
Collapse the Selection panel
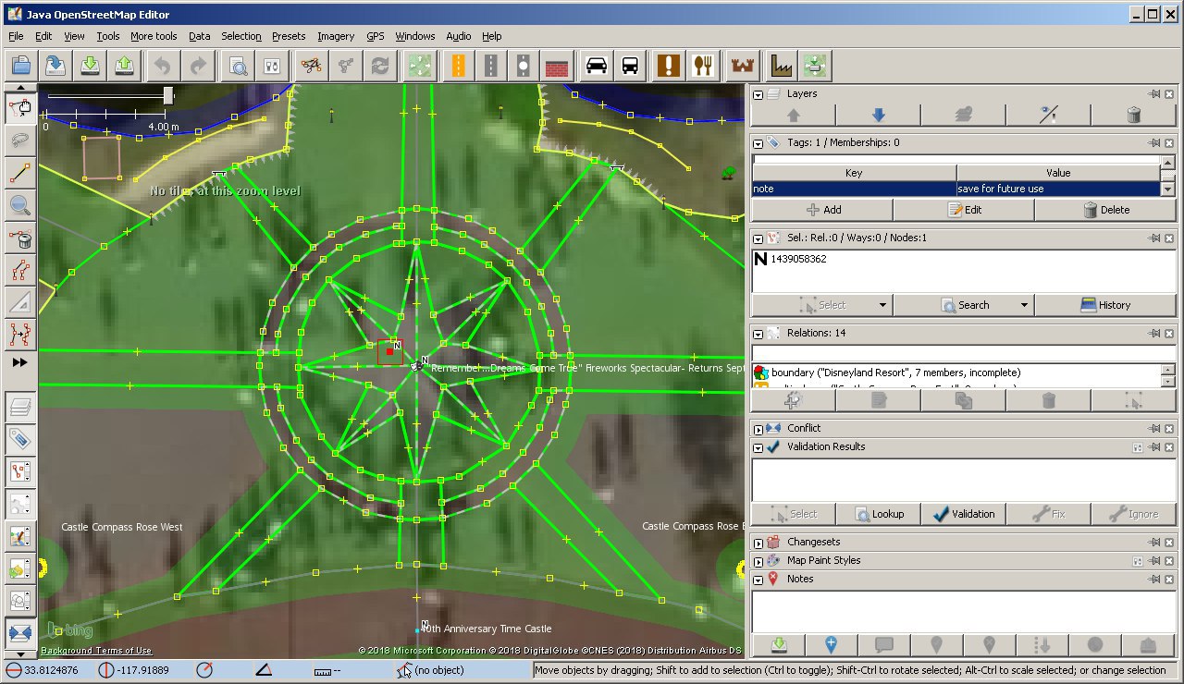758,238
